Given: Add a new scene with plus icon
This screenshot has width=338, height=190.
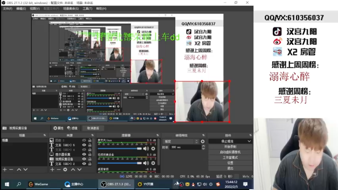Looking at the screenshot, I should 5,170.
